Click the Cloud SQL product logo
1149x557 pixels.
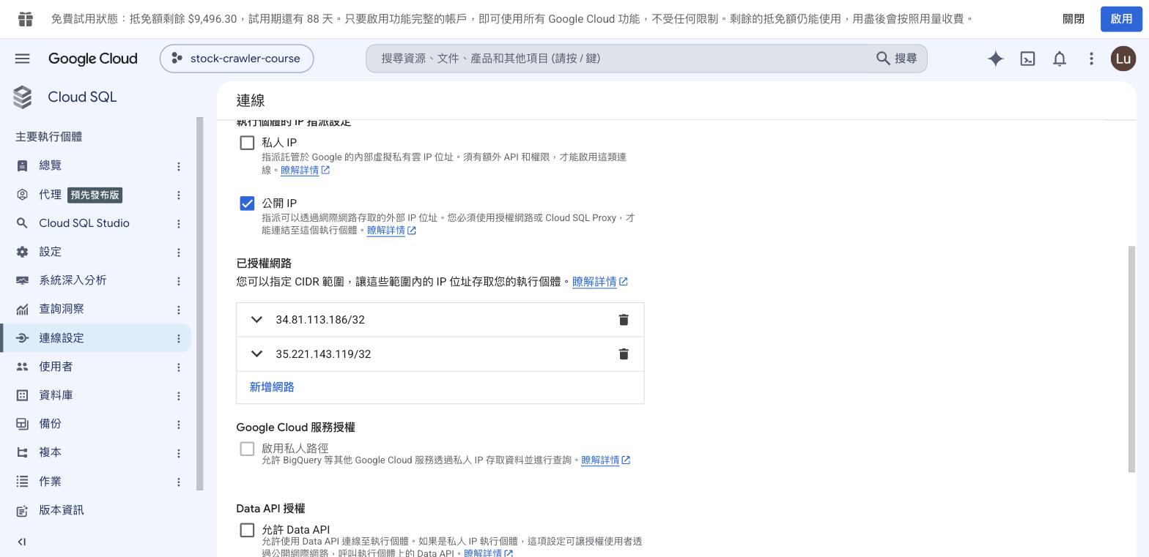23,97
